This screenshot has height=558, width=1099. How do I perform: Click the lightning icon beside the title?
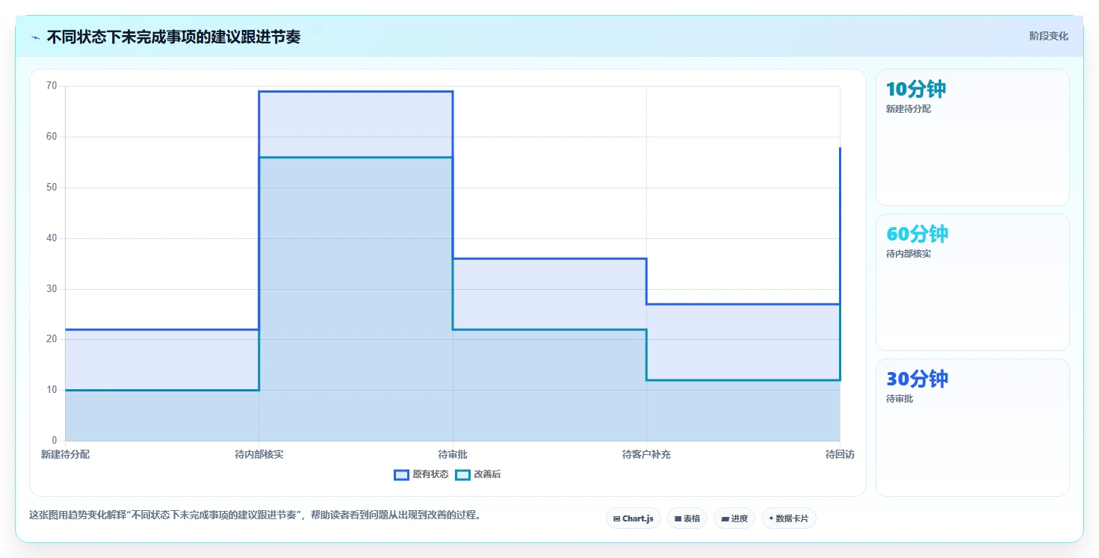click(x=35, y=37)
